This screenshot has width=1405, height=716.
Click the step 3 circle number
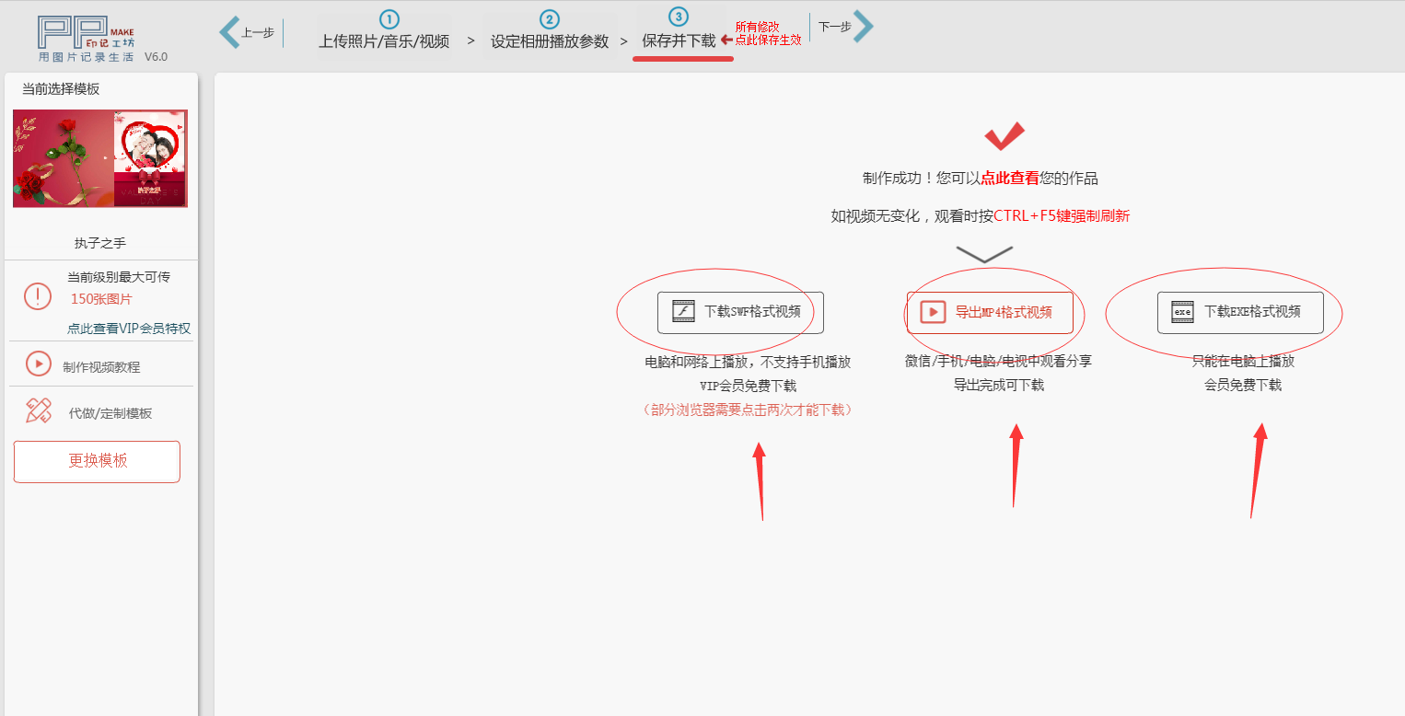coord(679,17)
